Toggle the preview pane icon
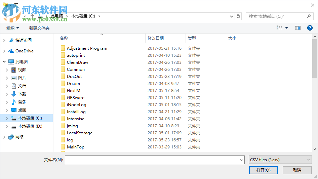The height and width of the screenshot is (179, 318). [298, 28]
